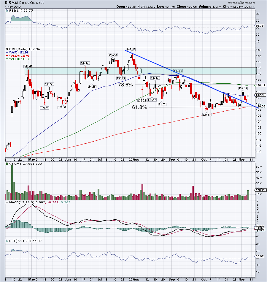Image resolution: width=267 pixels, height=282 pixels.
Task: Click the Volume panel legend icon
Action: tap(7, 164)
